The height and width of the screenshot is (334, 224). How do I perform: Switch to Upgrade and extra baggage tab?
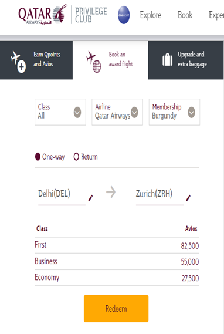[x=186, y=60]
